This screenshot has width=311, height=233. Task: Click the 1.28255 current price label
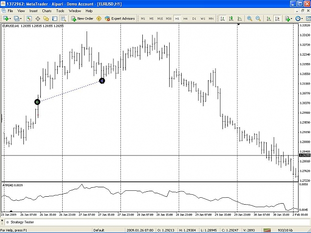click(x=305, y=155)
